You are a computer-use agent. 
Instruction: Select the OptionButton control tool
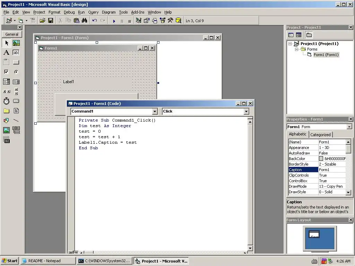[x=16, y=72]
